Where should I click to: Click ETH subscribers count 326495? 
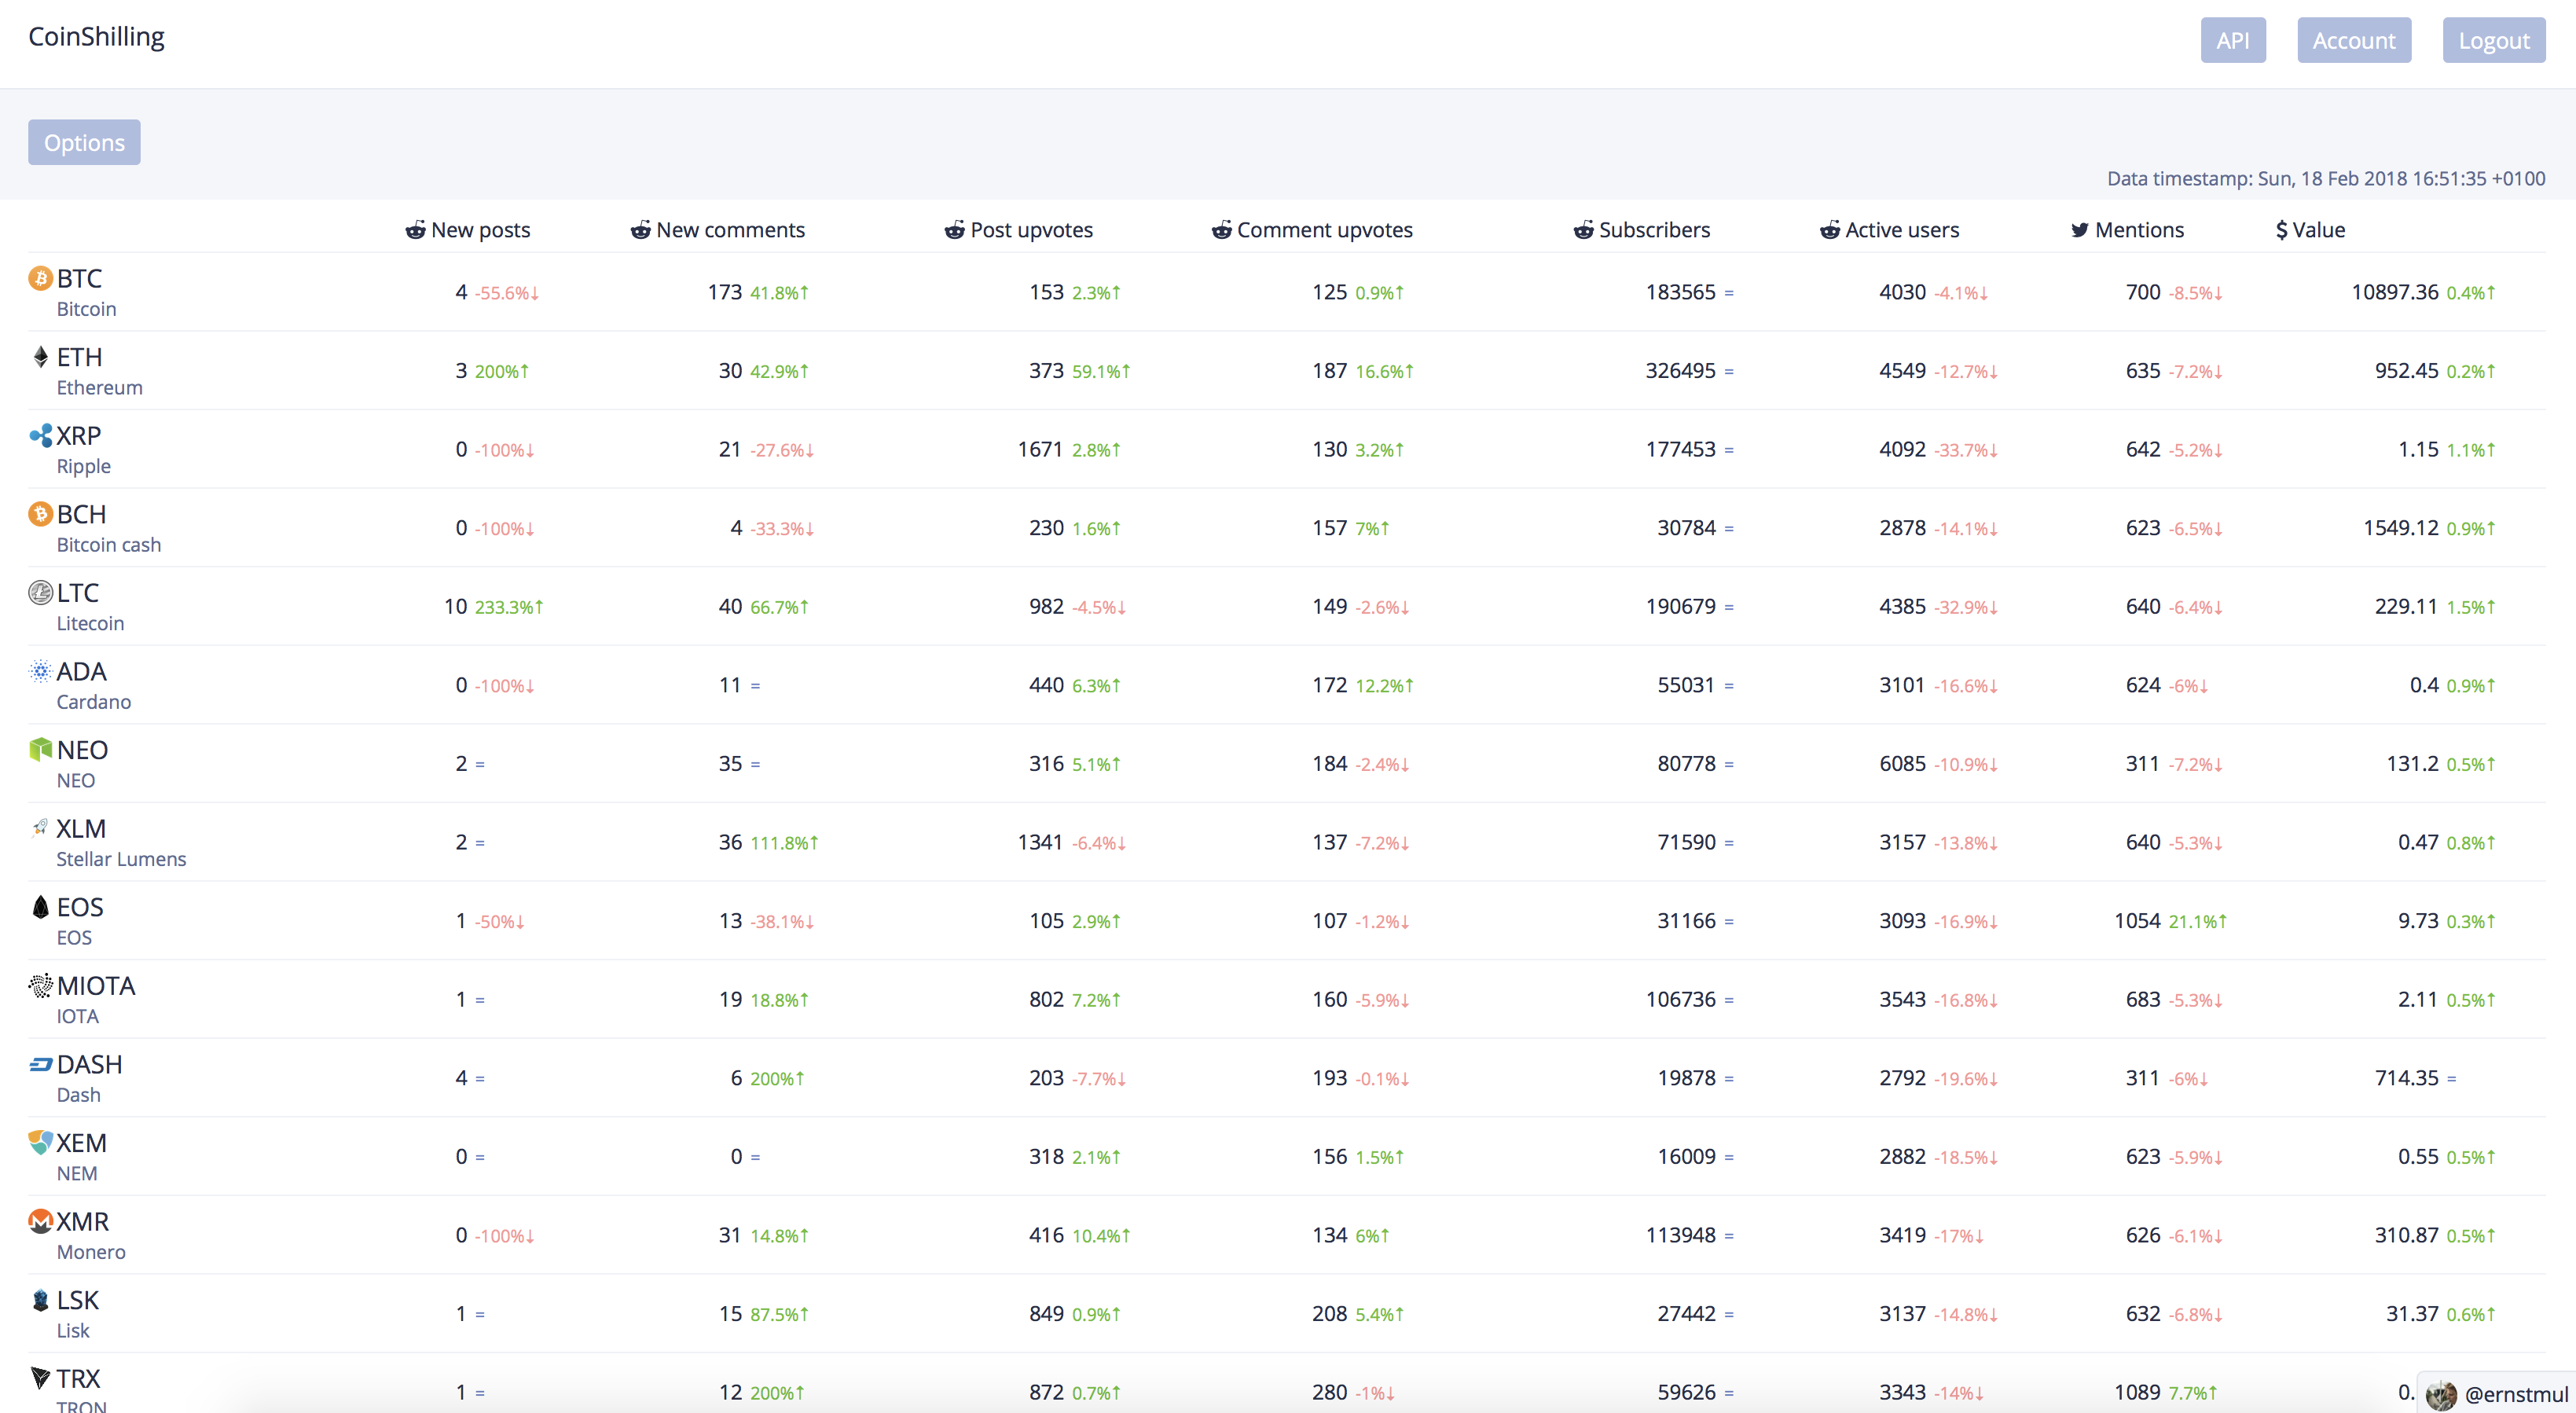click(1680, 371)
